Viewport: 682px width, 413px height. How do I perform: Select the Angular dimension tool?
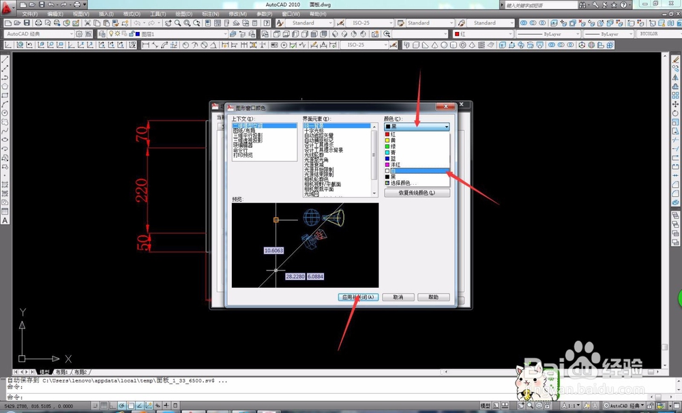[213, 45]
